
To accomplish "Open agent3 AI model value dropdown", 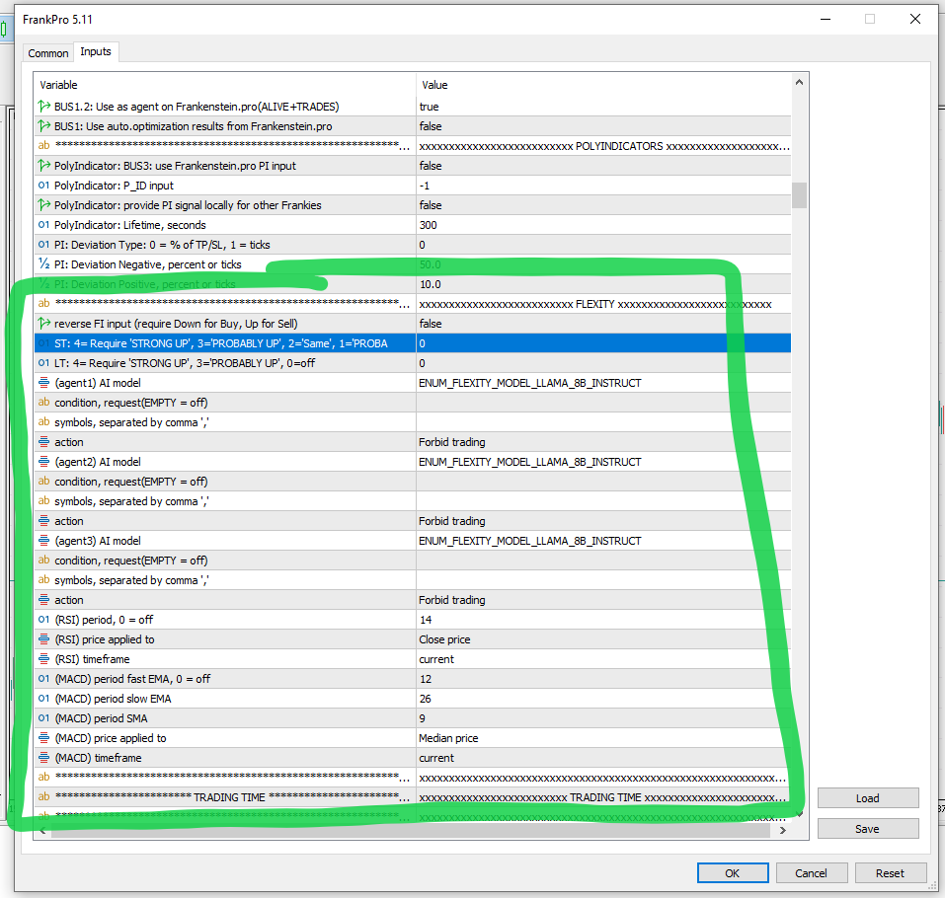I will click(603, 541).
